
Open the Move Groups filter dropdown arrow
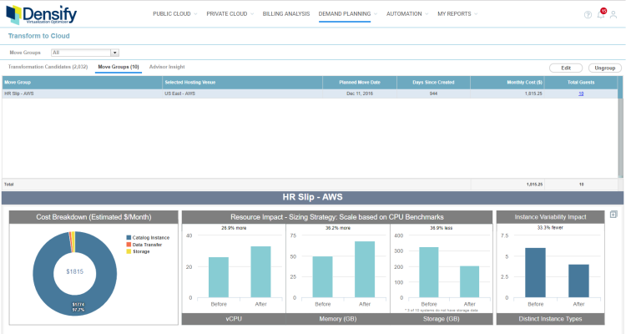(x=115, y=53)
